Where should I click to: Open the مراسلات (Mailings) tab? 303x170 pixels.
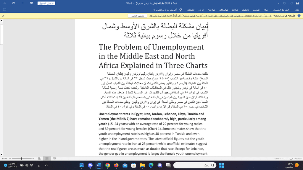coord(223,10)
